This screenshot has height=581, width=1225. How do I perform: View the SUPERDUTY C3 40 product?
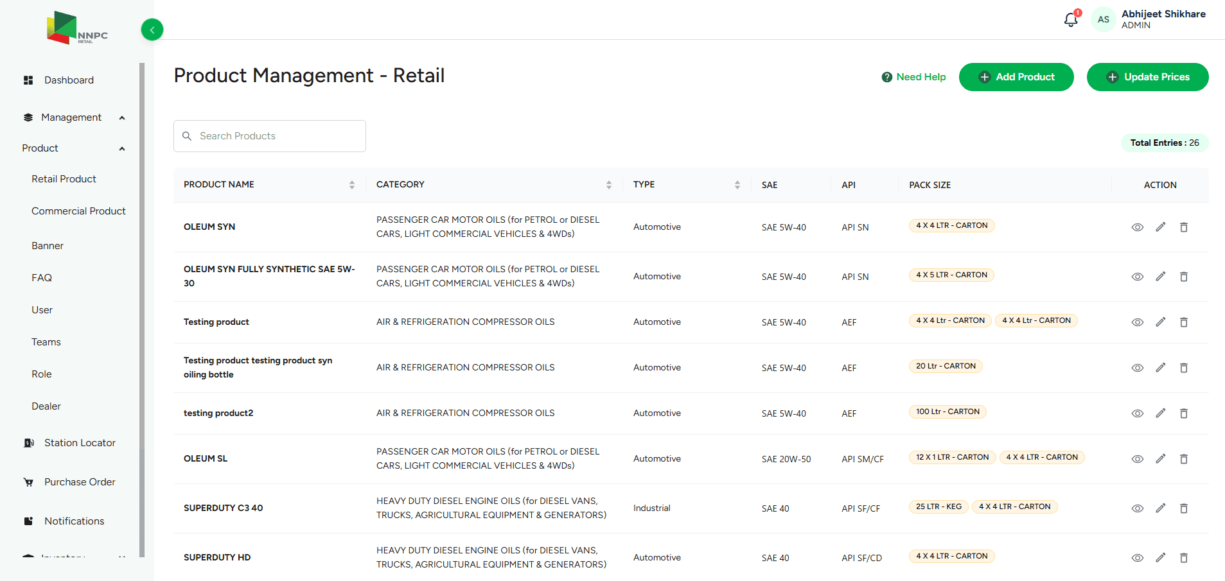pyautogui.click(x=1137, y=508)
